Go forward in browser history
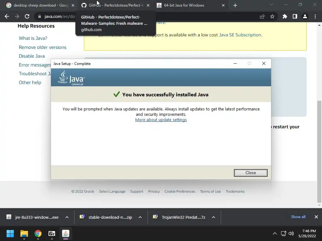The width and height of the screenshot is (322, 241). [x=17, y=16]
